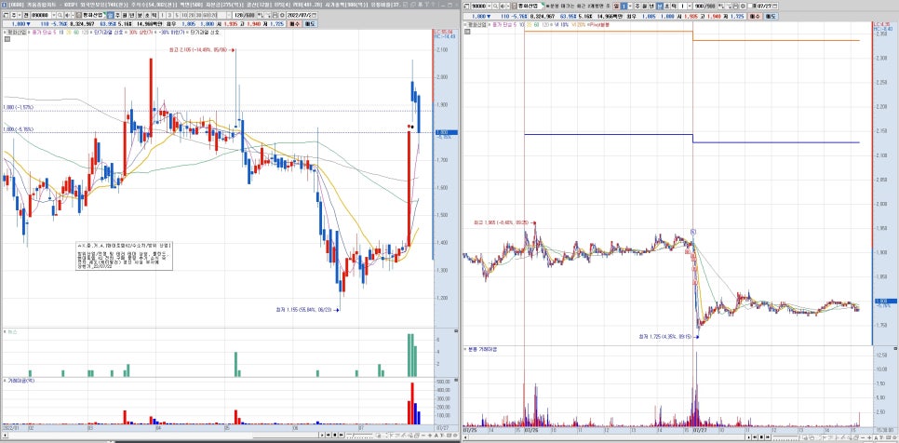Click the stop button under right chart
899x443 pixels.
click(x=761, y=437)
